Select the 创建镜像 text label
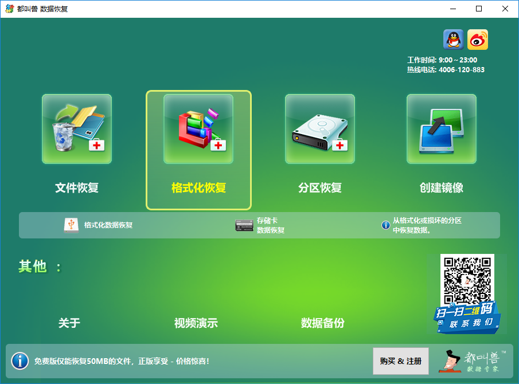The image size is (519, 384). [442, 188]
